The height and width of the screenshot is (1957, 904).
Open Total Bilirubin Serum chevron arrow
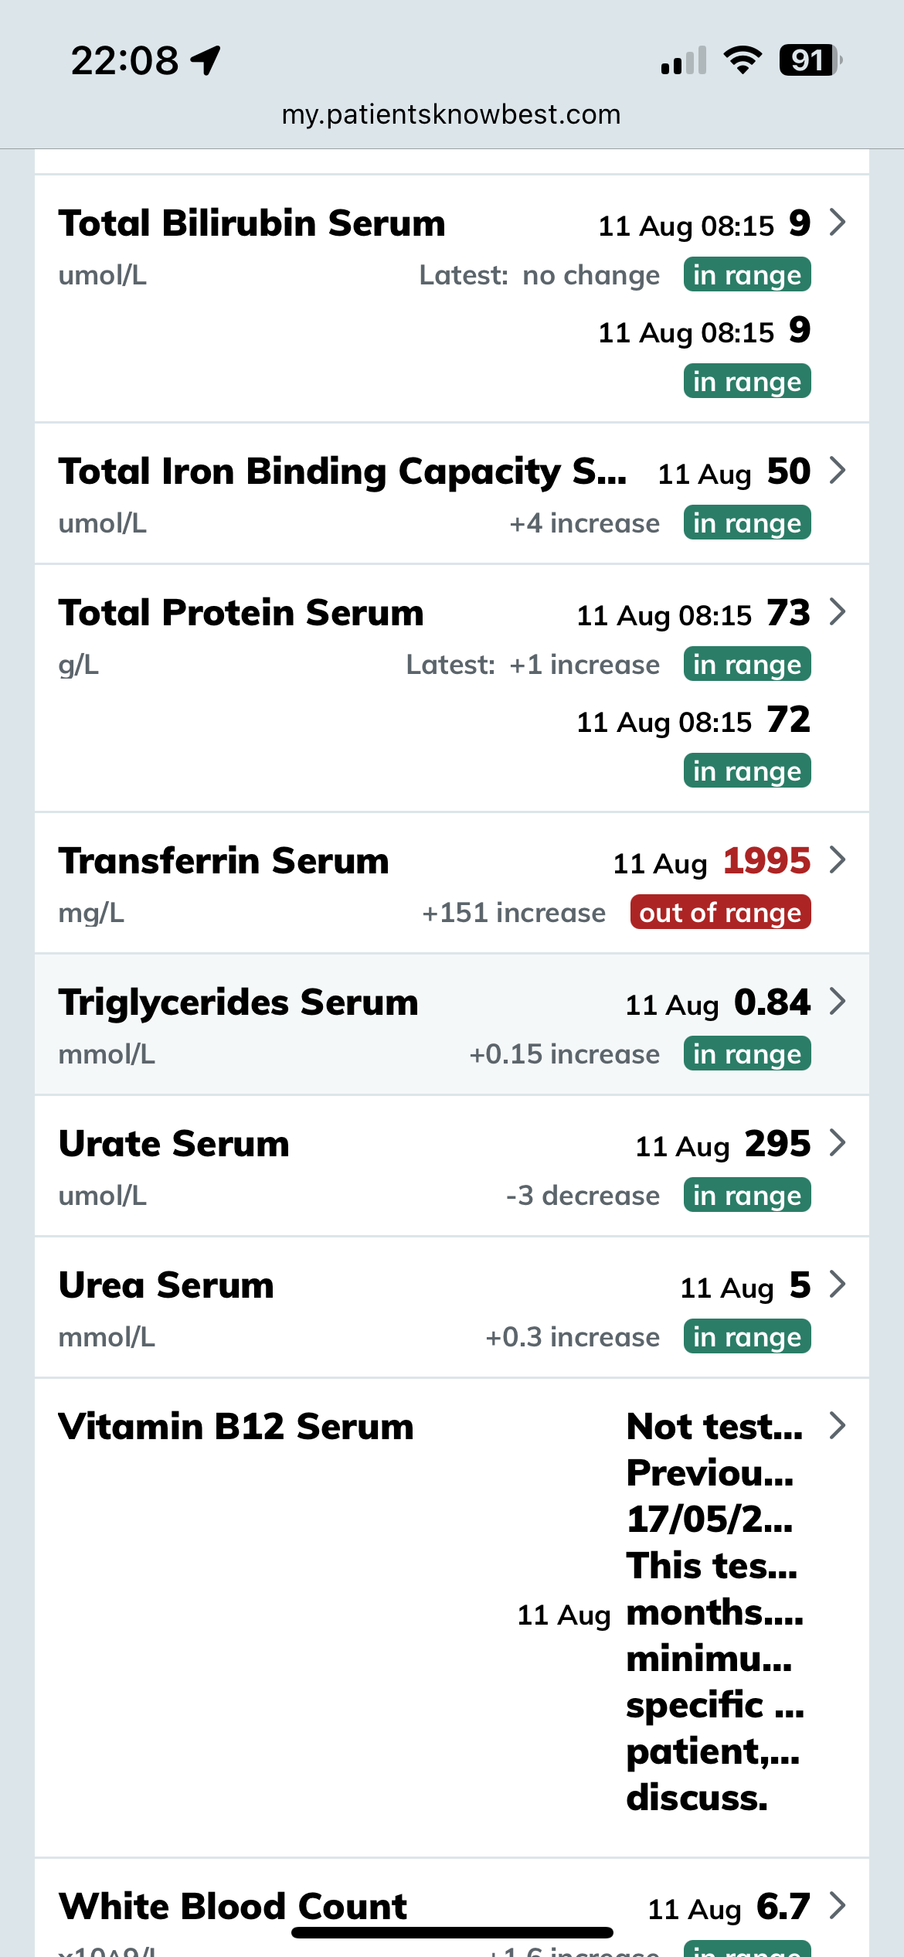[x=838, y=223]
